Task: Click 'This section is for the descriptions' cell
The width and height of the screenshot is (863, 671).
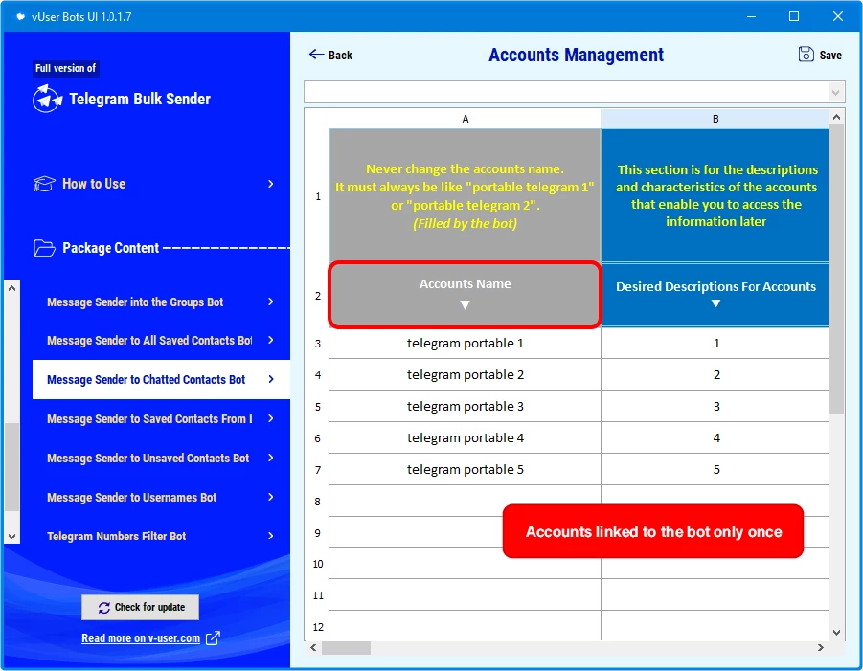Action: (715, 196)
